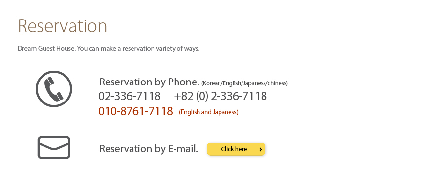Viewport: 440px width, 184px height.
Task: Click the word "E-mail." beside yellow button
Action: click(183, 148)
